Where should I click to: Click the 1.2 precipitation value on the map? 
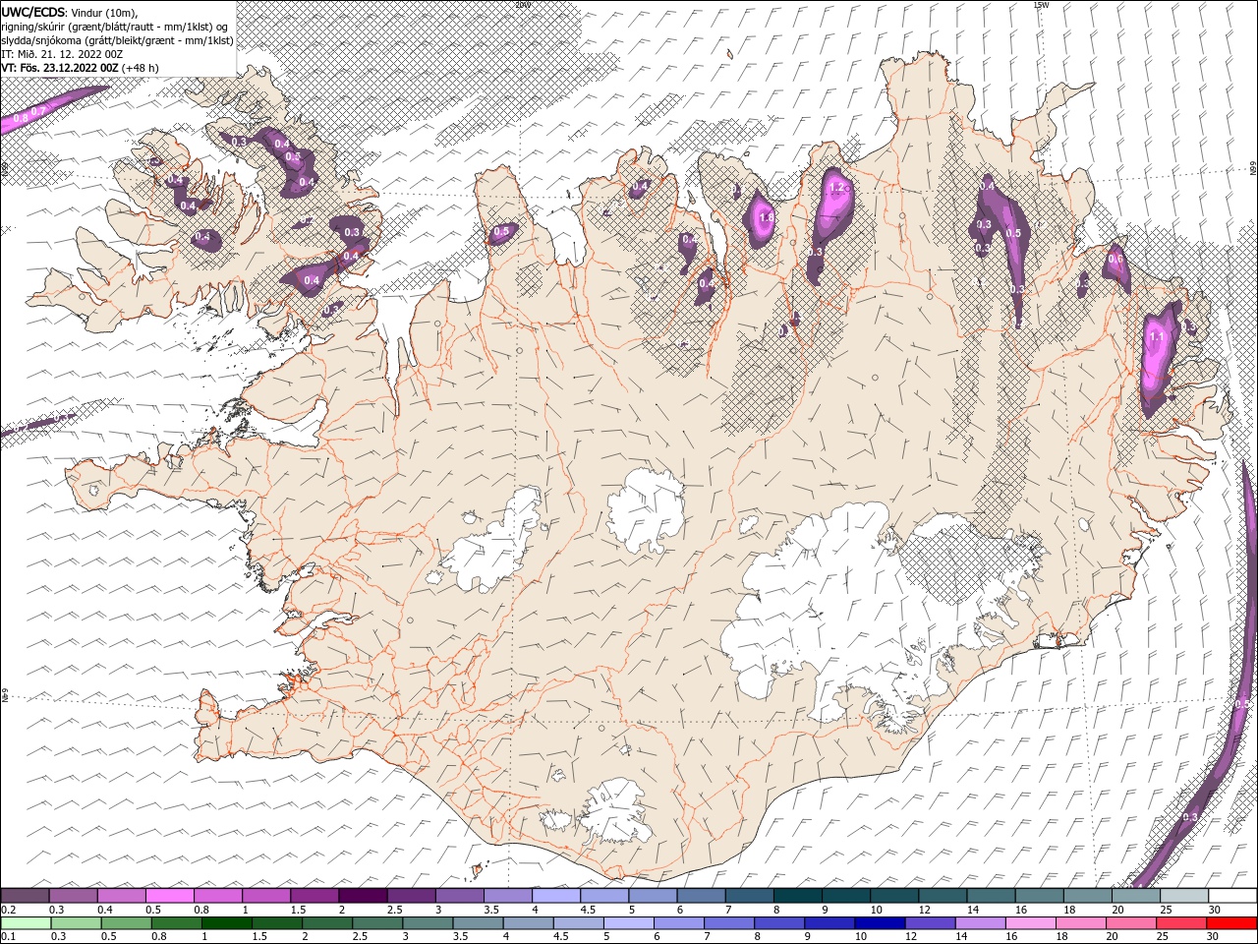[x=838, y=187]
